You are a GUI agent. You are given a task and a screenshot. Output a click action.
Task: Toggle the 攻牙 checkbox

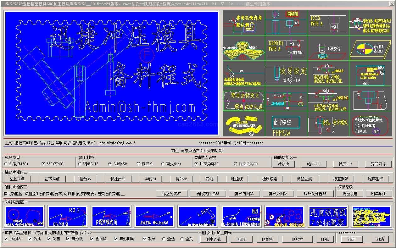pyautogui.click(x=144, y=239)
